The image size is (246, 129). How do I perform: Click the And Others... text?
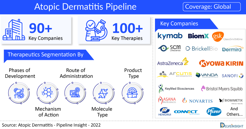click(x=234, y=111)
